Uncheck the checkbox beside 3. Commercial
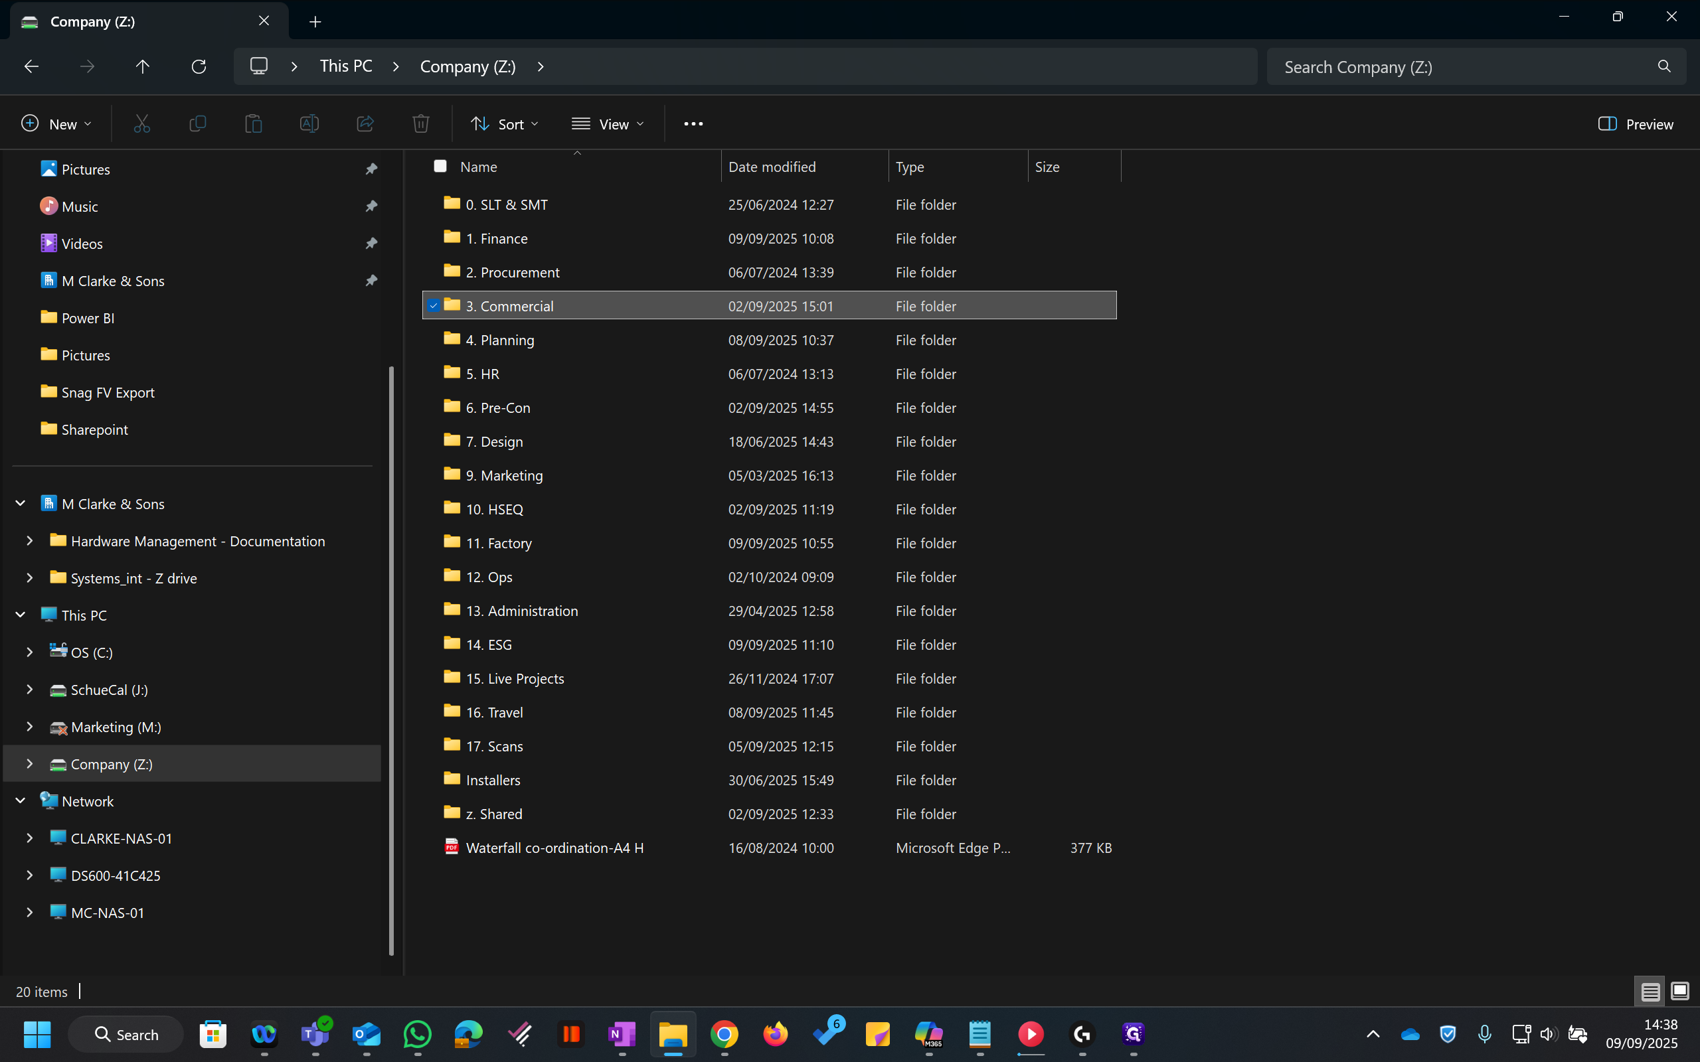The height and width of the screenshot is (1062, 1700). 434,305
